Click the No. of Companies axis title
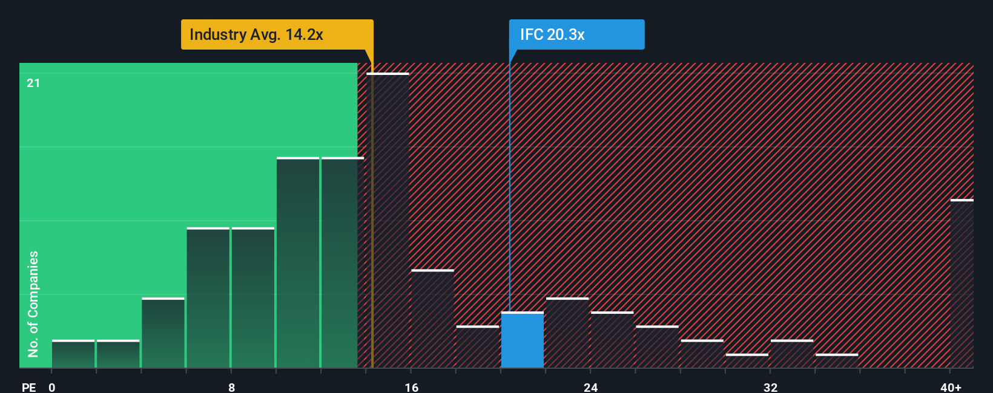 (33, 304)
